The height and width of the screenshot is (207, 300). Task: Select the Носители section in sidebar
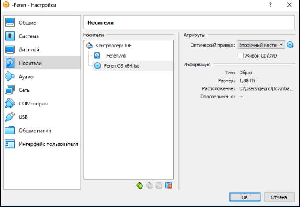coord(42,63)
